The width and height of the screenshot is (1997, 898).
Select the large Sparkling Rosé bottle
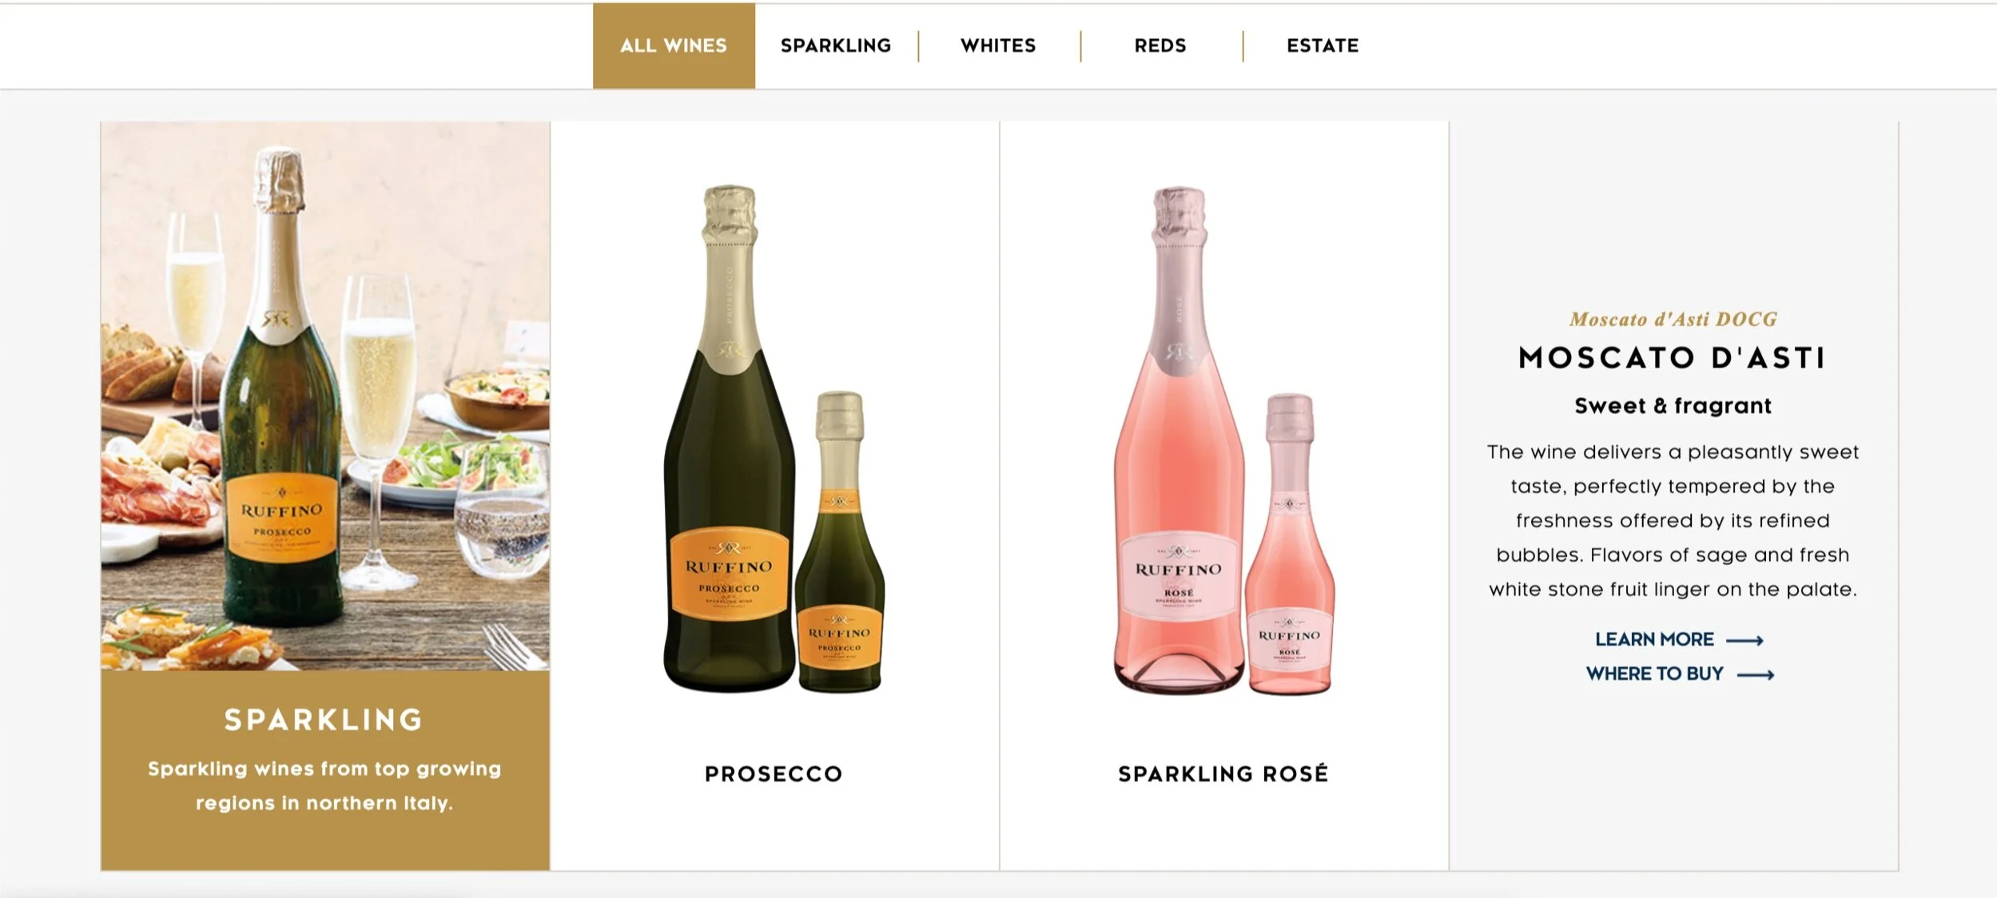coord(1179,440)
